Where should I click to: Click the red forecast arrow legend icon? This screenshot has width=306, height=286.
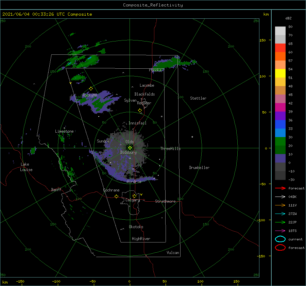(x=280, y=188)
